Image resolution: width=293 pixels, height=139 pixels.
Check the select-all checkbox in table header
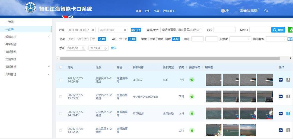(60, 67)
